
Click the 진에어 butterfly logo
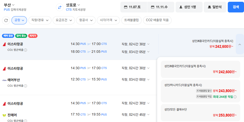click(4, 115)
